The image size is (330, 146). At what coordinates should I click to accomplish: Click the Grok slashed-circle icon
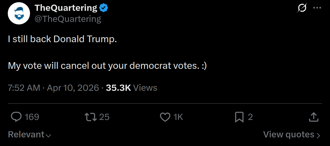click(302, 8)
